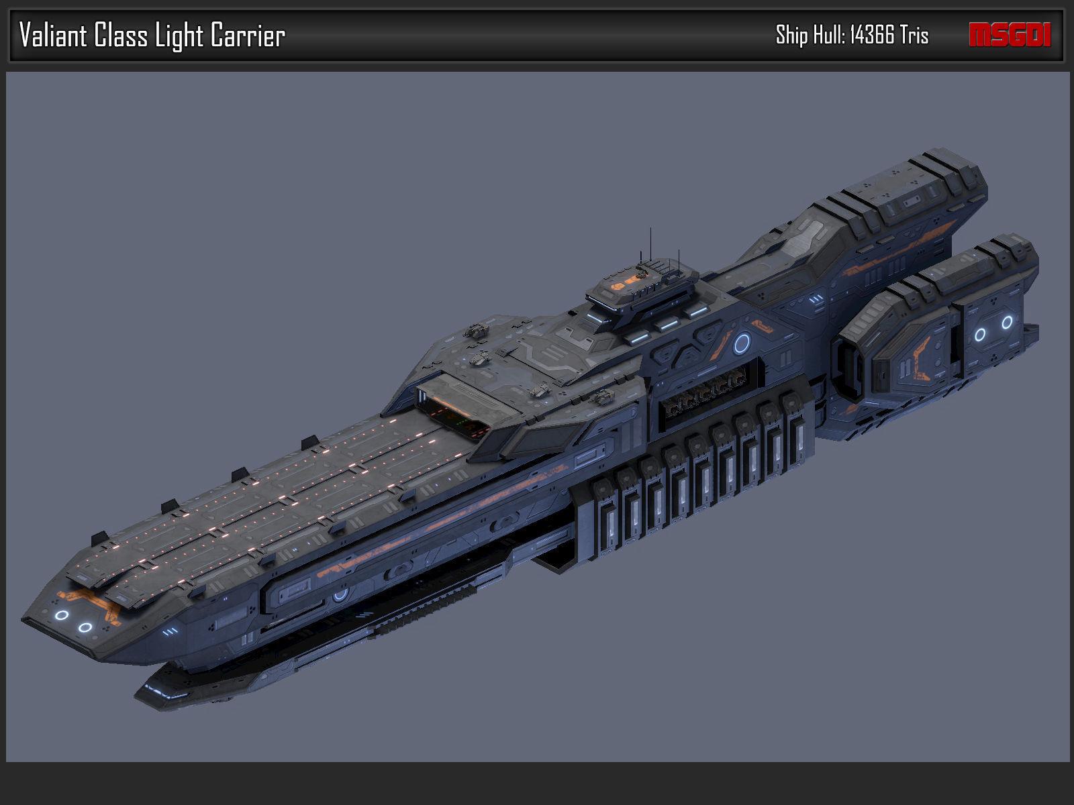Click the right blue ring light on bow
The height and width of the screenshot is (805, 1074).
[85, 628]
